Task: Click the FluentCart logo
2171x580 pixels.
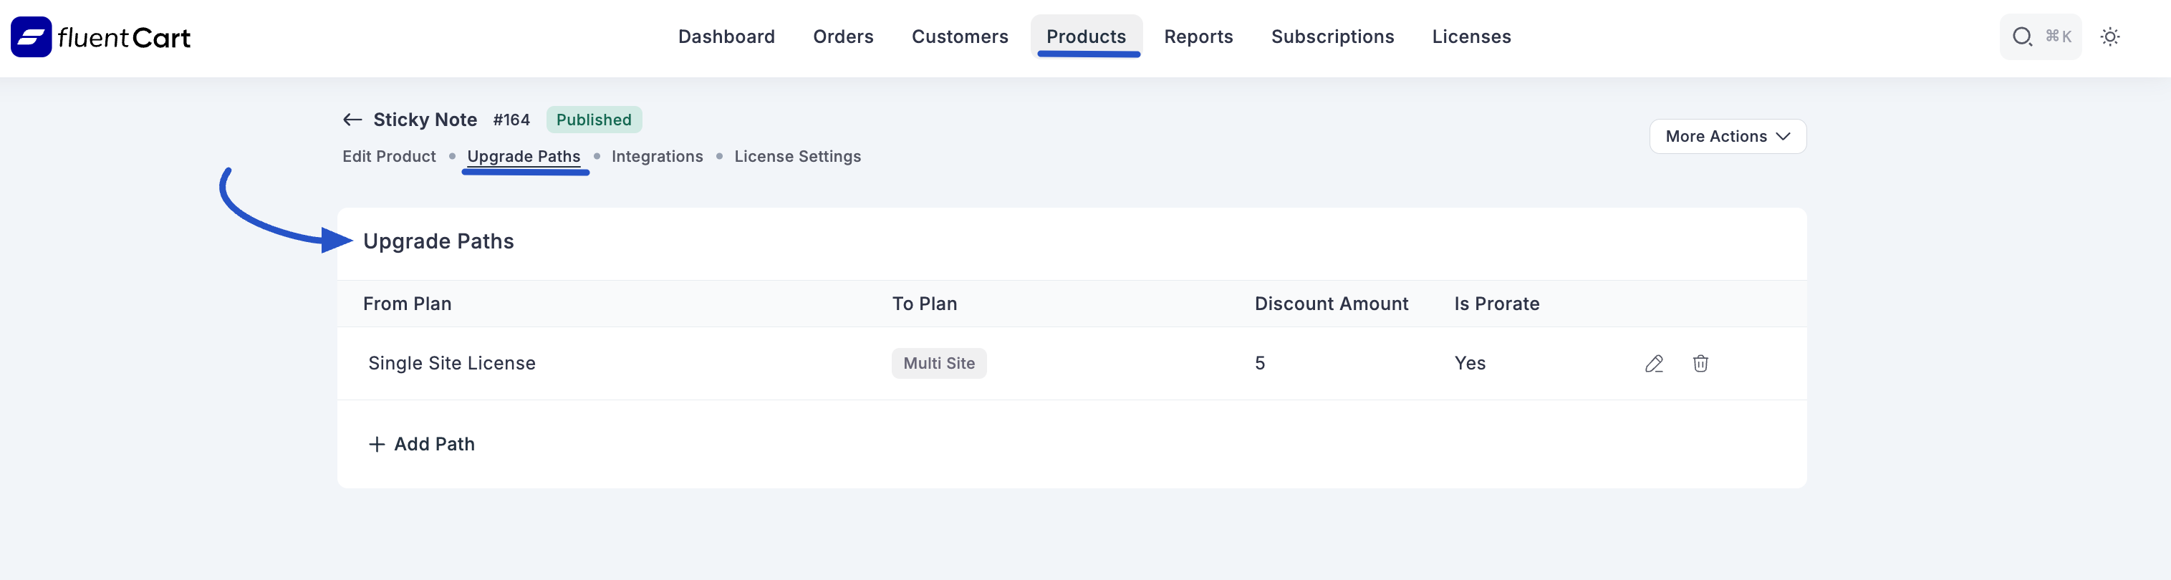Action: pyautogui.click(x=100, y=37)
